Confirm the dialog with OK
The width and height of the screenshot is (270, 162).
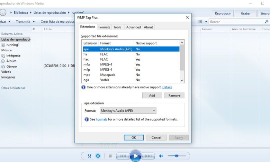(134, 138)
